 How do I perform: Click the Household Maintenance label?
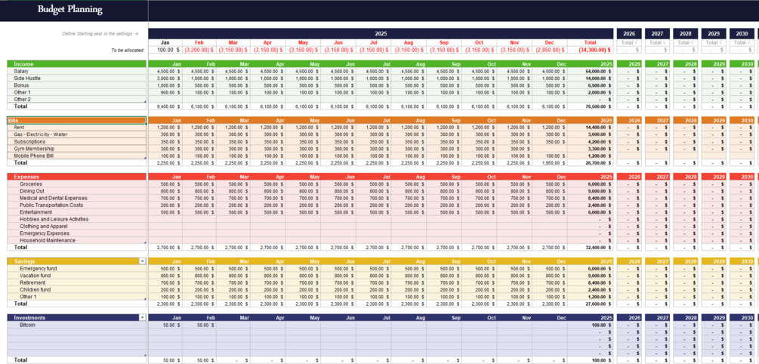48,241
